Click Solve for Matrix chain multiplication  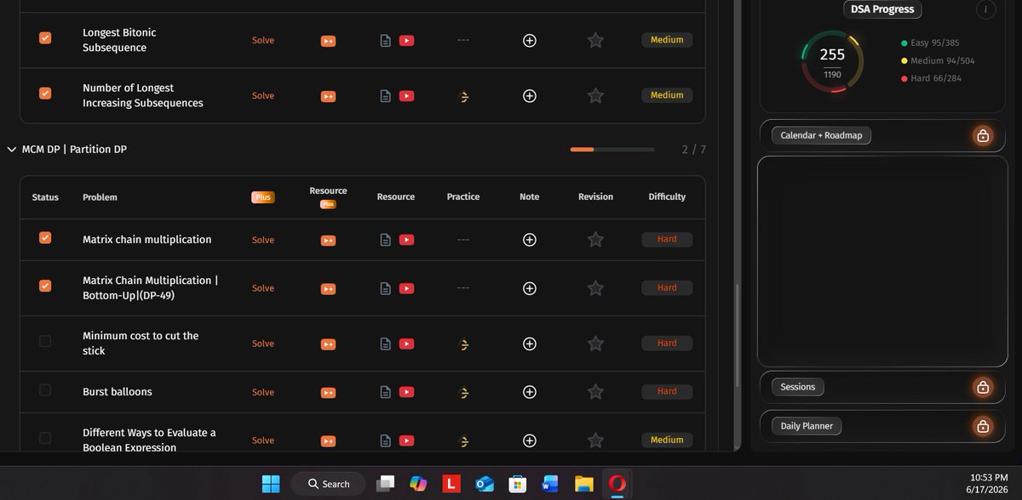pos(263,241)
